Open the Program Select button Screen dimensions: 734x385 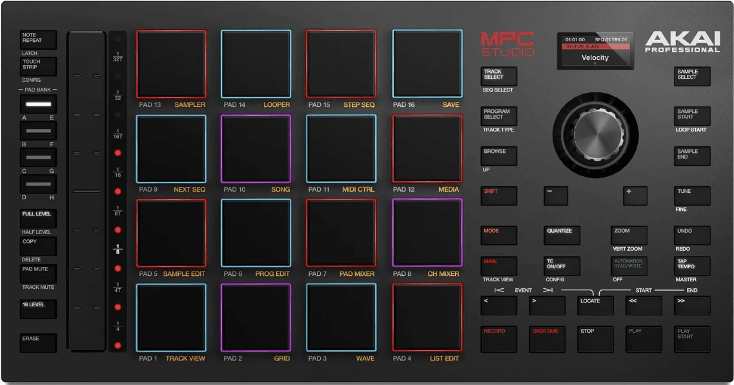(498, 116)
